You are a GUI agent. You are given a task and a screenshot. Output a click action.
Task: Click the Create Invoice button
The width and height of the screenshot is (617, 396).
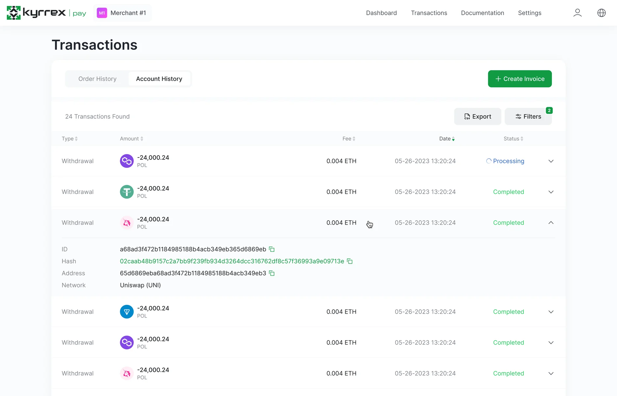tap(520, 79)
